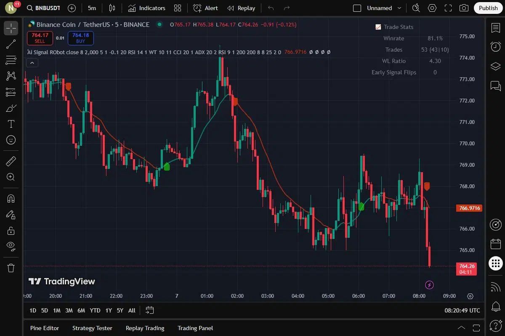Viewport: 505px width, 336px height.
Task: Open the Indicators dialog
Action: tap(147, 8)
